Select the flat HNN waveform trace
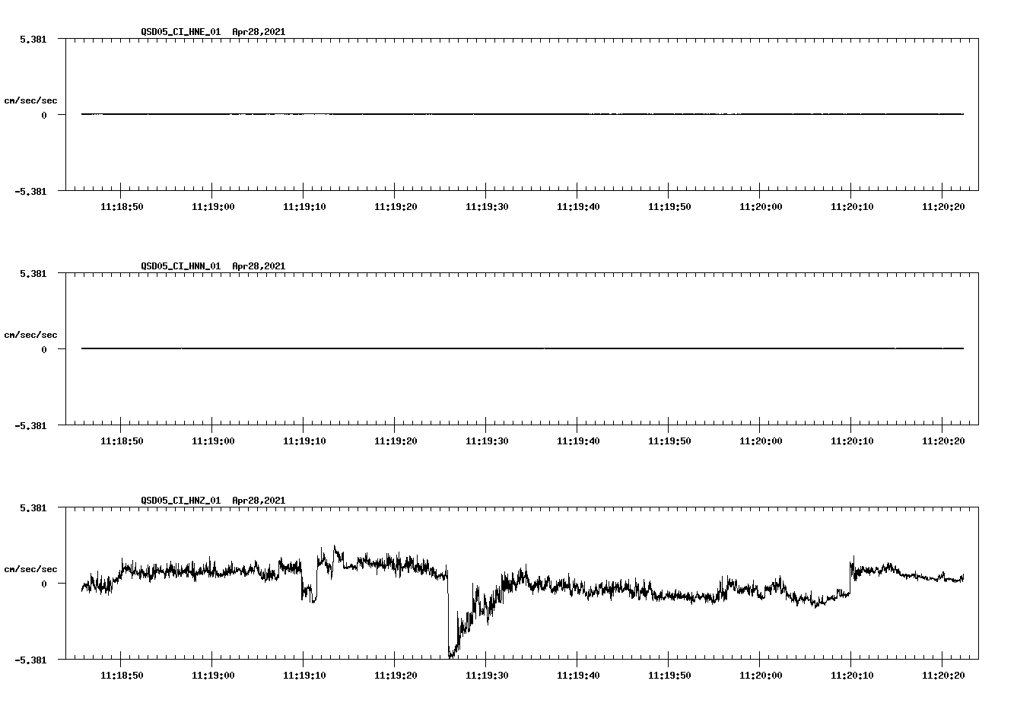Viewport: 1033px width, 703px height. (456, 348)
